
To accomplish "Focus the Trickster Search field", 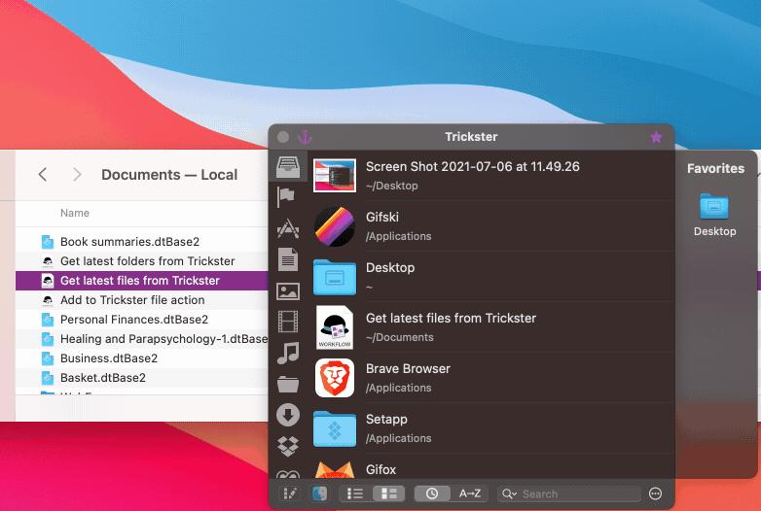I will (570, 494).
